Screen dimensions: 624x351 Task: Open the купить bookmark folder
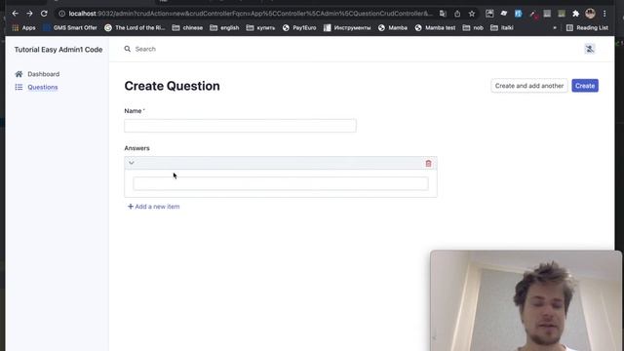[260, 28]
